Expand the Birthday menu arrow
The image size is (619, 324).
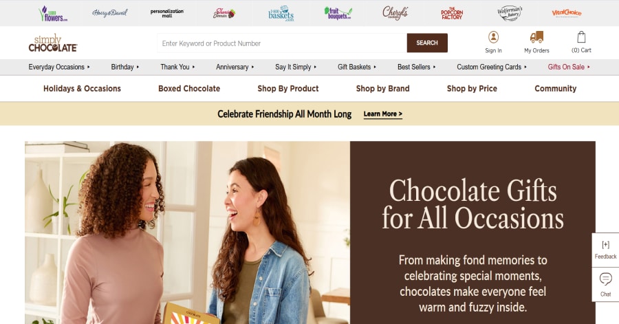tap(138, 67)
